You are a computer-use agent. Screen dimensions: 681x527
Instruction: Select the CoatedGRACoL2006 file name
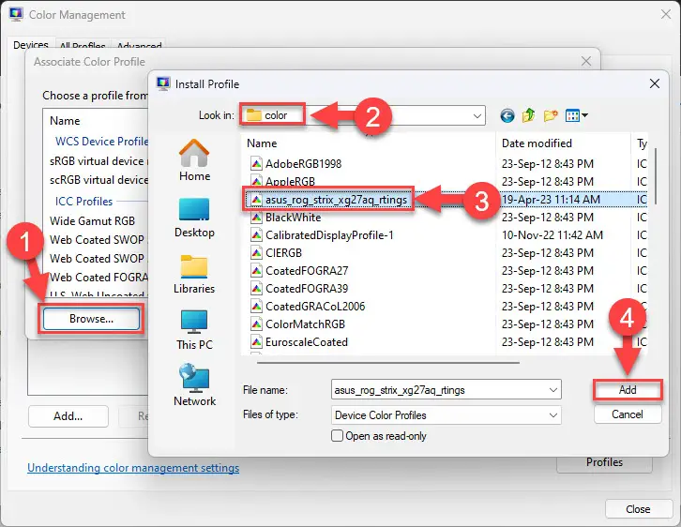[x=315, y=306]
